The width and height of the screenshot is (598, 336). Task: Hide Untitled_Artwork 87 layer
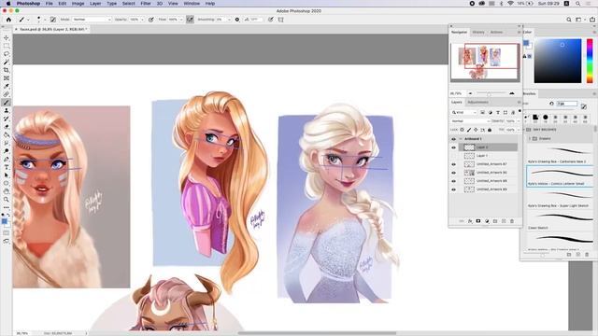point(453,164)
